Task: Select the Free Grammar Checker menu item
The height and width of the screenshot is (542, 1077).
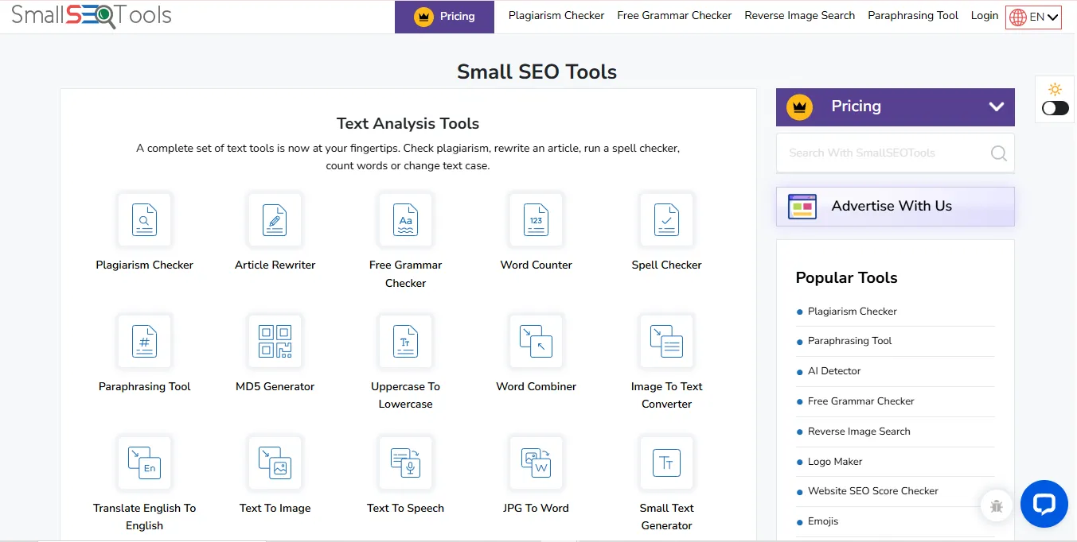Action: [673, 15]
